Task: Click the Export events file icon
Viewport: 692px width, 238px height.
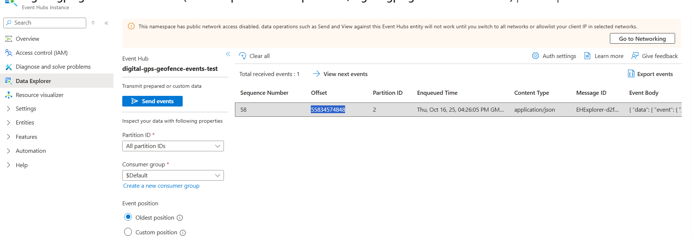Action: pyautogui.click(x=631, y=74)
